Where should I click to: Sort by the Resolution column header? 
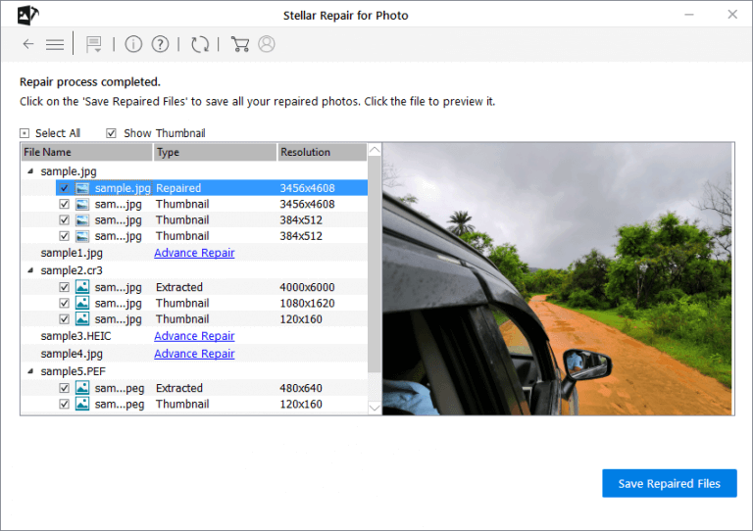321,152
